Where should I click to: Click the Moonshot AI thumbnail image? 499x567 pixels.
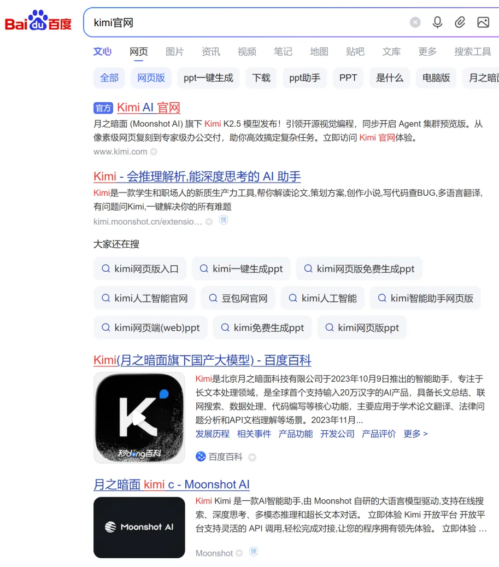[139, 528]
